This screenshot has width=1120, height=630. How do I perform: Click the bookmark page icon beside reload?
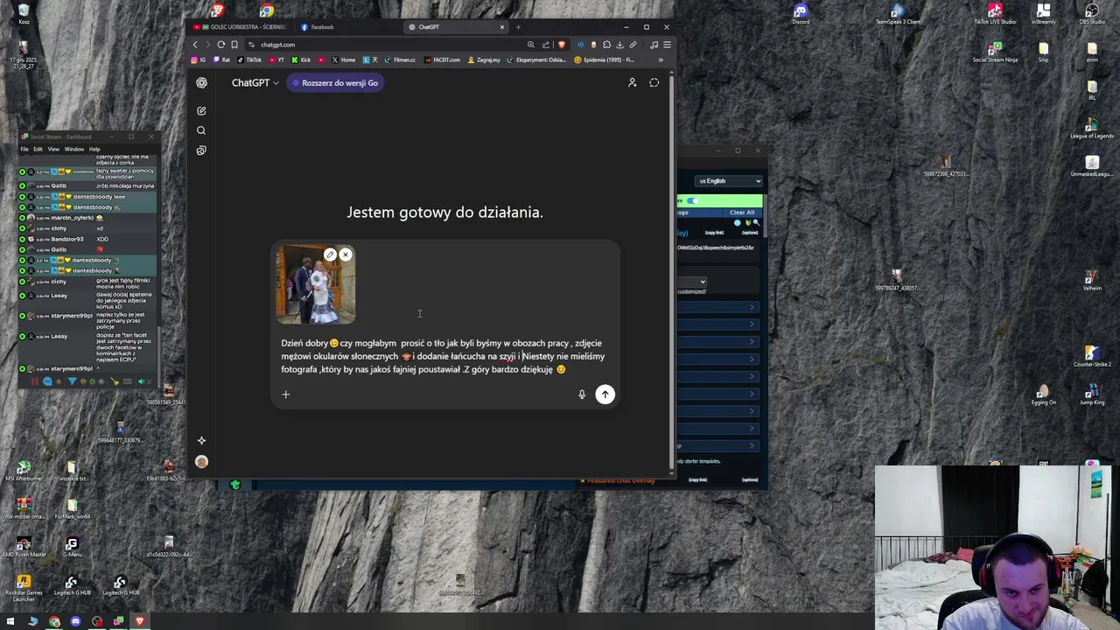point(234,45)
